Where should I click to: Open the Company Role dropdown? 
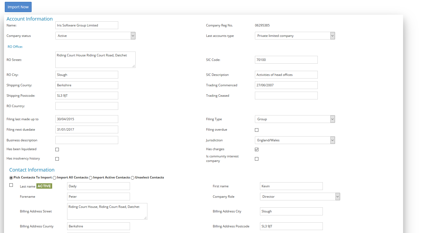coord(300,197)
